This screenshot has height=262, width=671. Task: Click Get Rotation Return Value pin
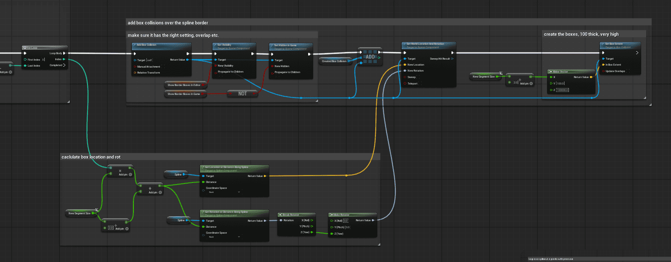tap(265, 220)
